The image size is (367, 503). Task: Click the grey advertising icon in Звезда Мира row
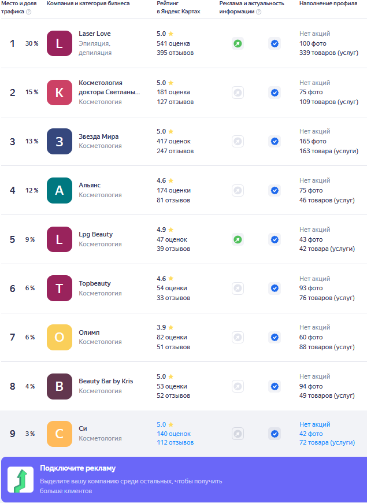click(x=238, y=141)
